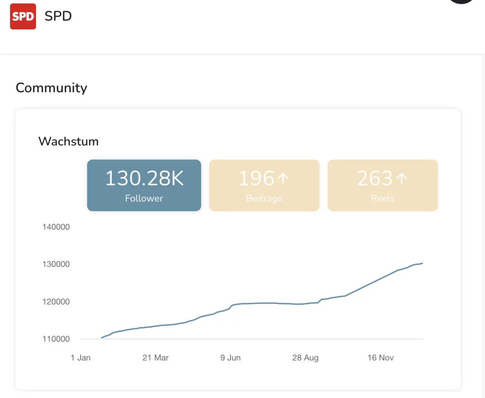This screenshot has height=398, width=485.
Task: Click the 130000 y-axis label
Action: pyautogui.click(x=56, y=264)
